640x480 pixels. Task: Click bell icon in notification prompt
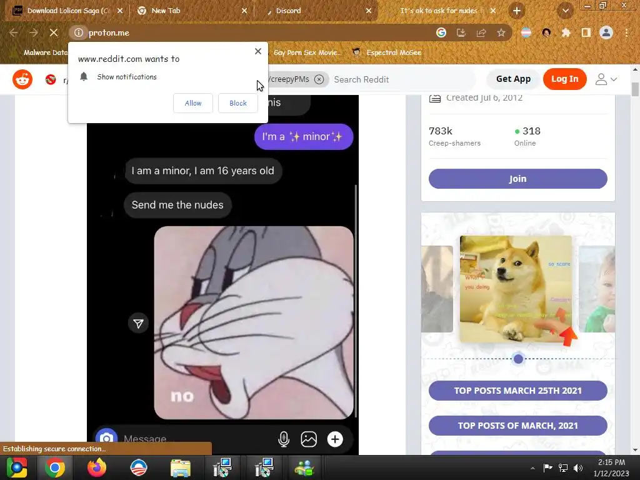point(84,77)
